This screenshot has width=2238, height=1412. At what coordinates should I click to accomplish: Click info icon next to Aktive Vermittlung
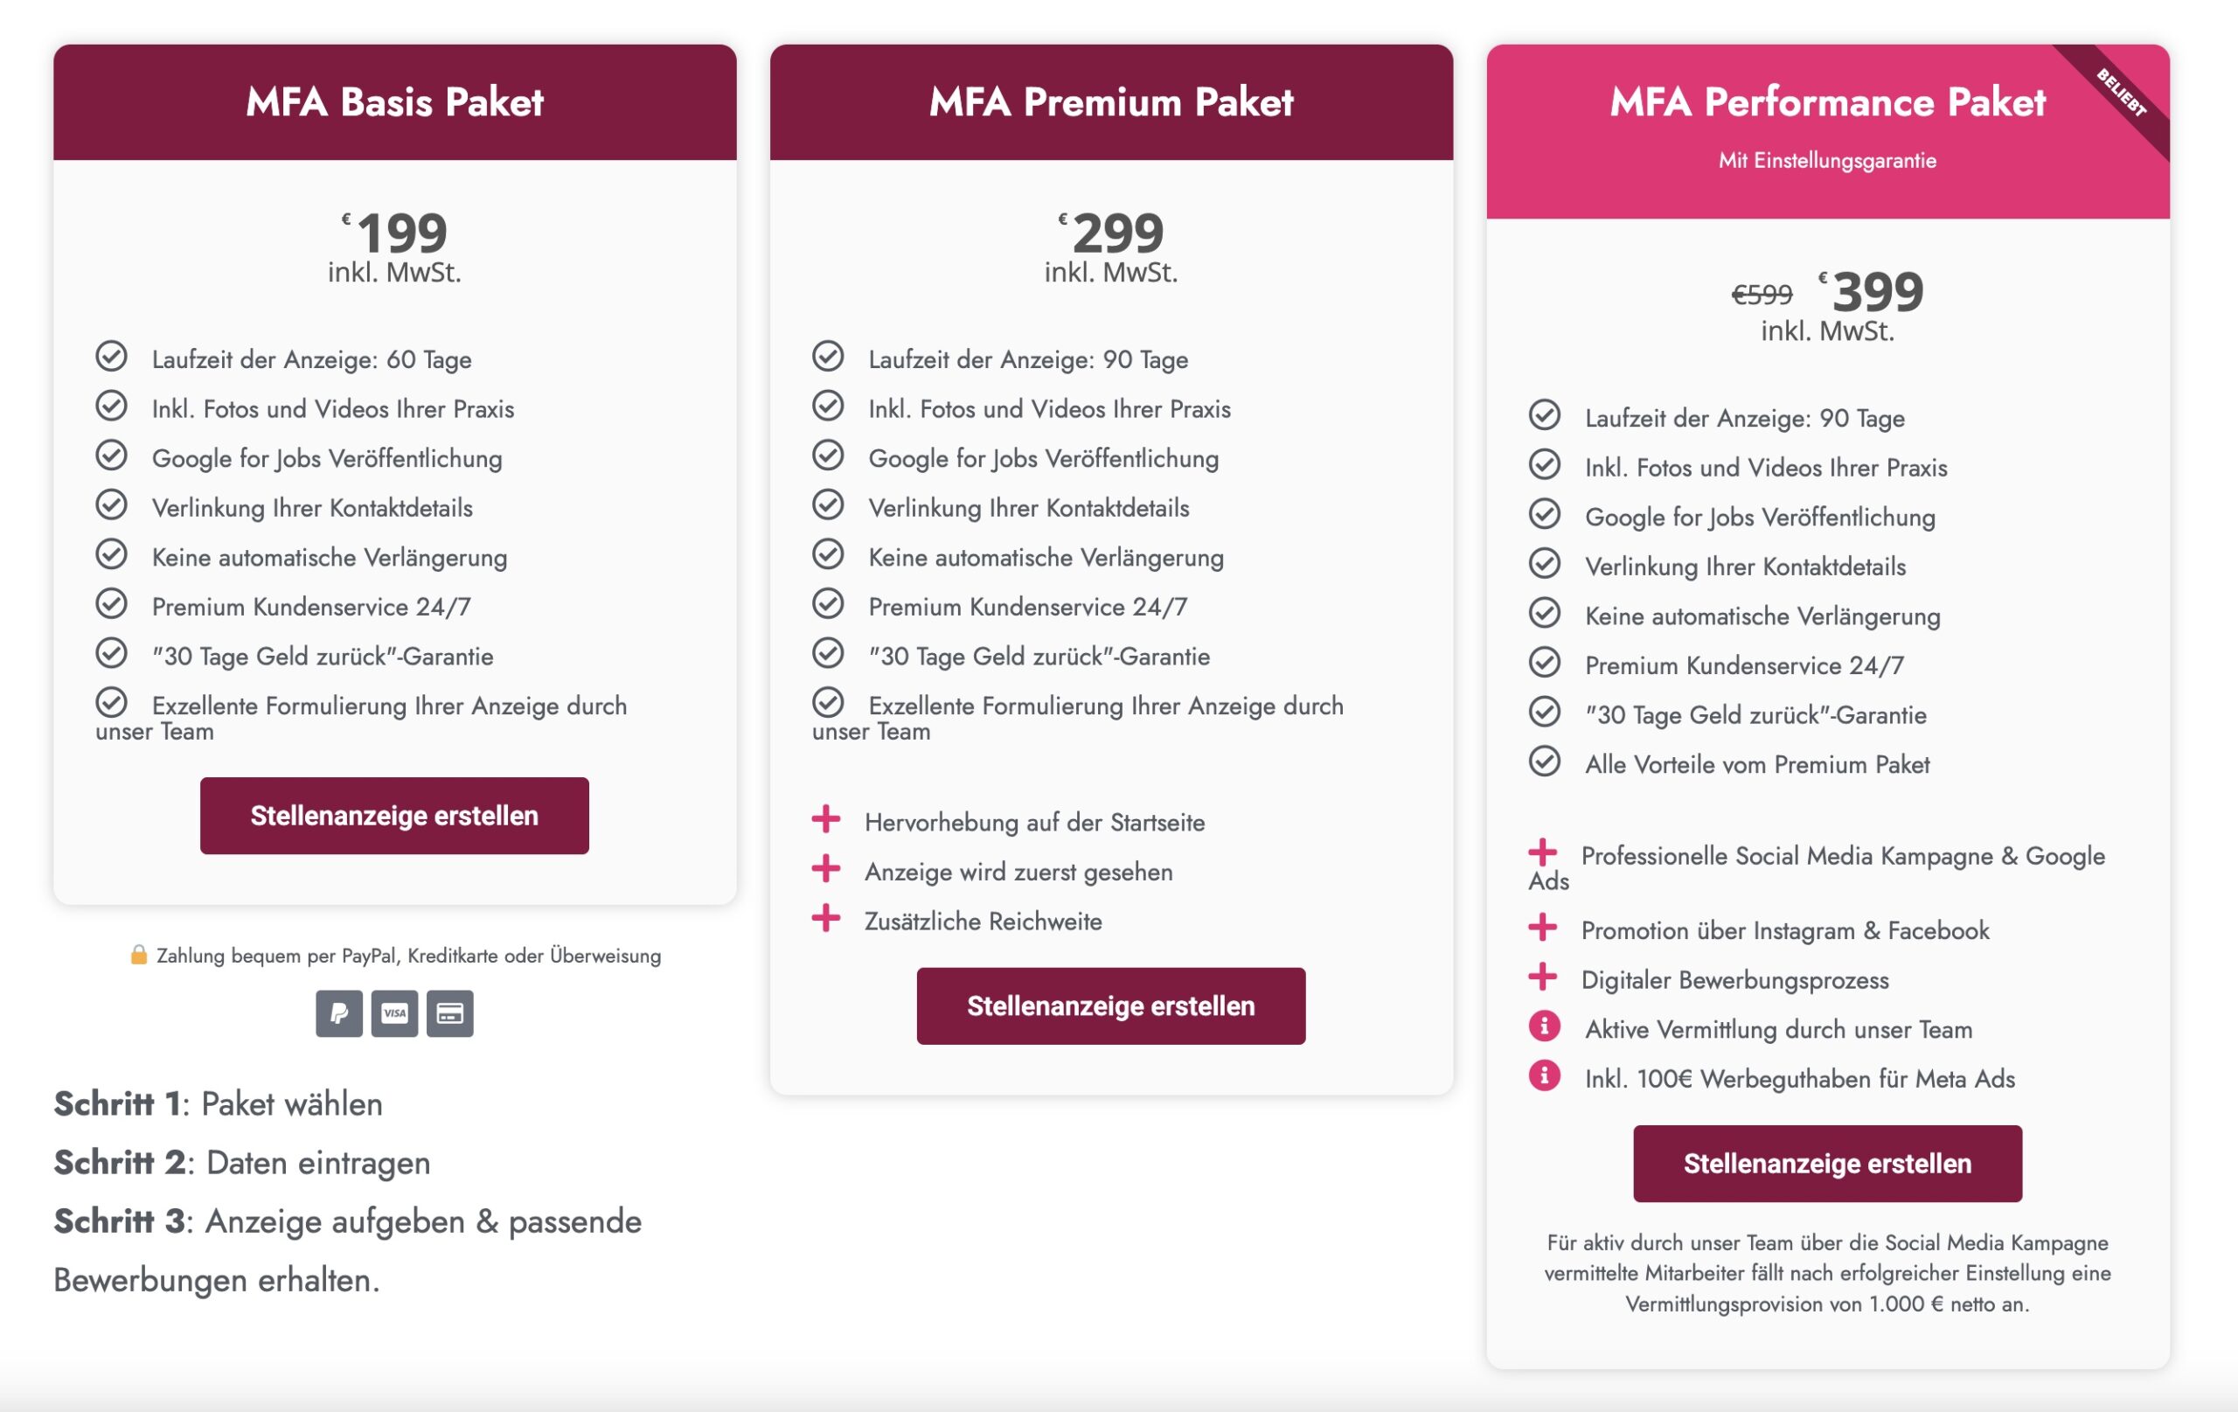click(x=1544, y=1026)
